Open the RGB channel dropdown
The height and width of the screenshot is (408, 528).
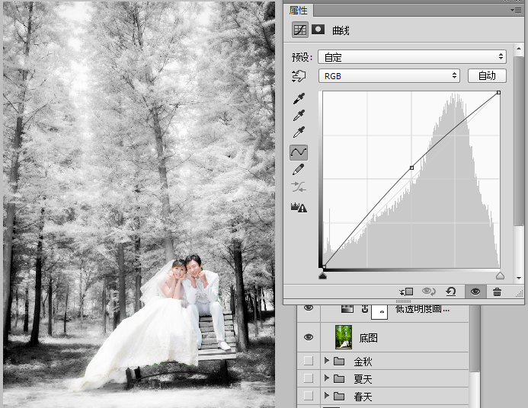pos(389,76)
